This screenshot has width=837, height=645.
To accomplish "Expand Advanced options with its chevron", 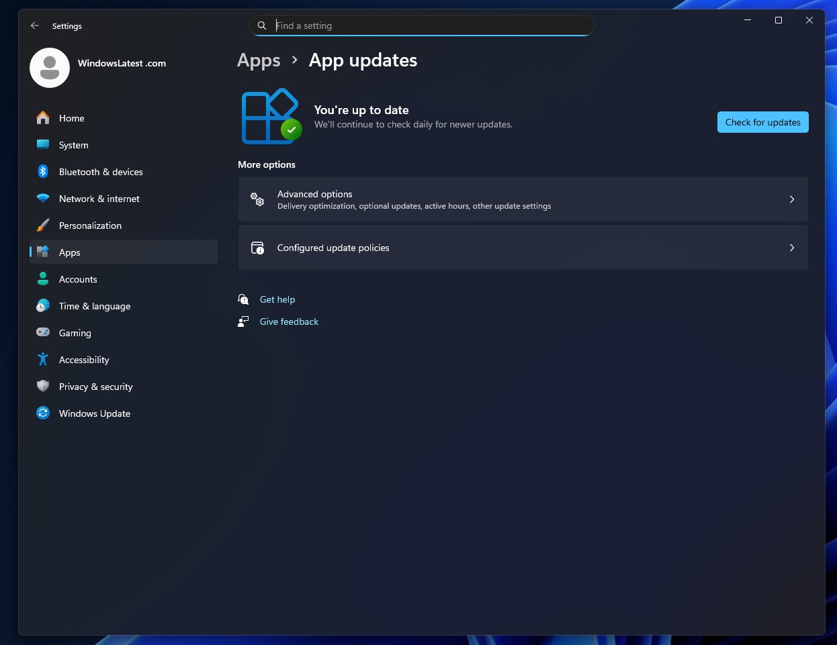I will click(792, 199).
